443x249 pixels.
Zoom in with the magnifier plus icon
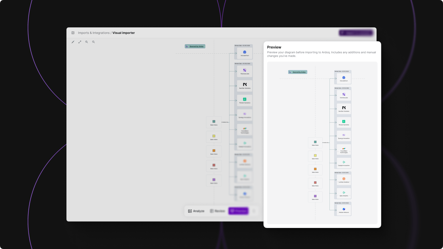tap(87, 42)
